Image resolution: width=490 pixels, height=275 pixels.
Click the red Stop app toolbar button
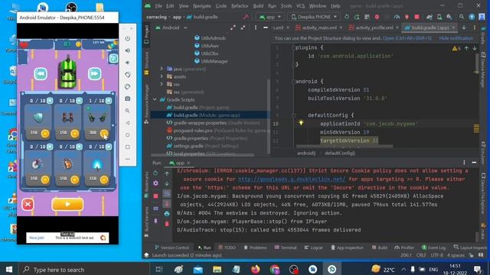pyautogui.click(x=416, y=17)
